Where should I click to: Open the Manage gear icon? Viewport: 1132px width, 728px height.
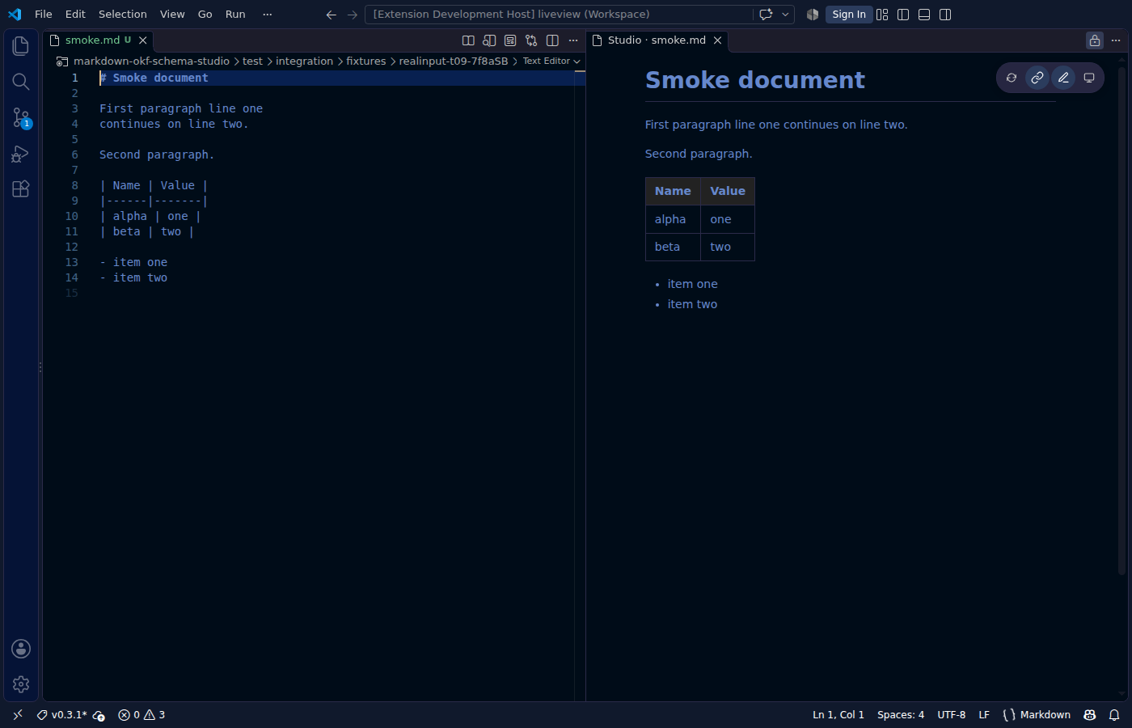coord(21,684)
